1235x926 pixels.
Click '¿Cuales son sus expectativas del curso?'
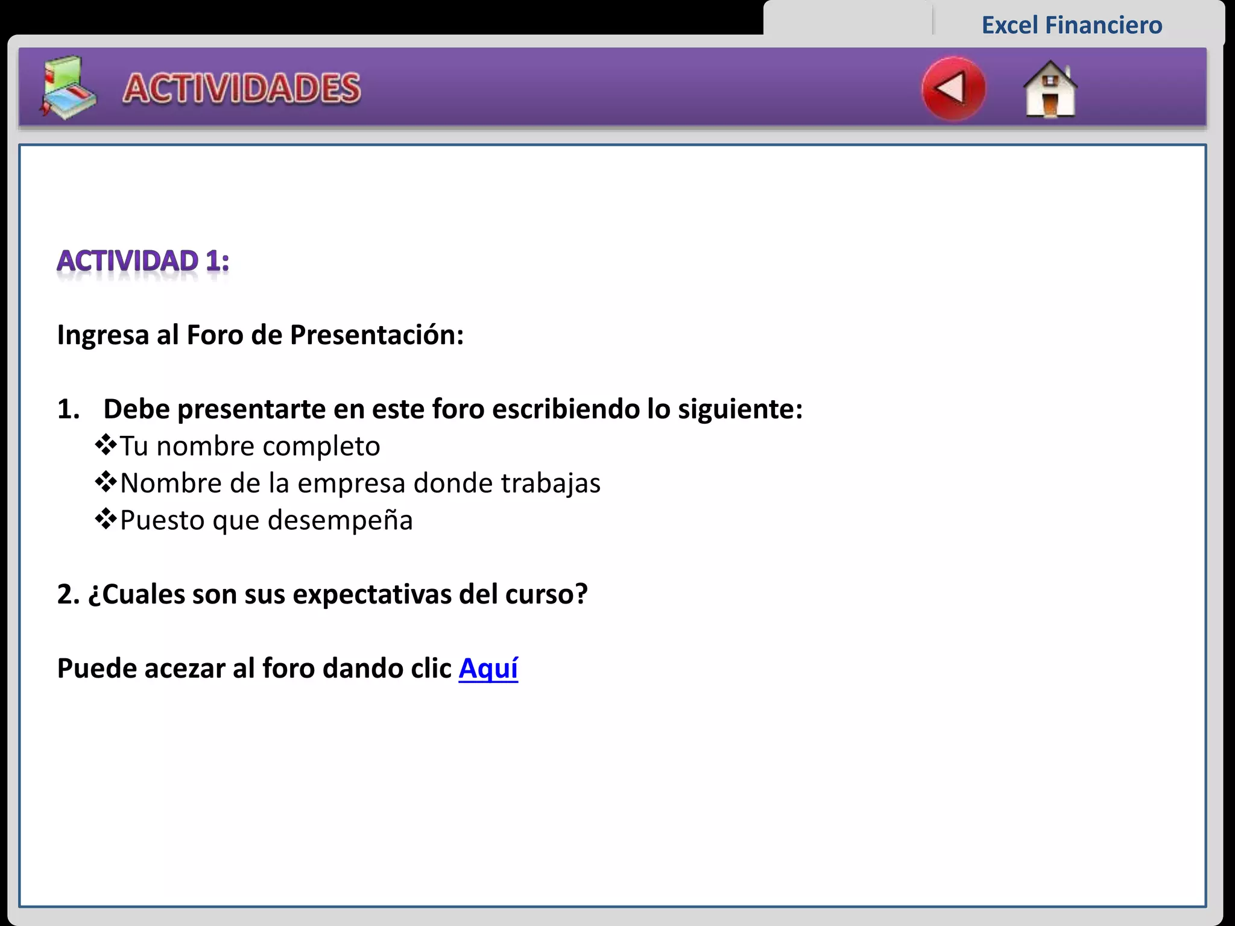(338, 594)
